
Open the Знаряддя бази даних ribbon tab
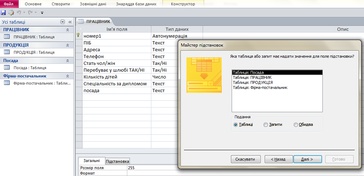pos(136,4)
